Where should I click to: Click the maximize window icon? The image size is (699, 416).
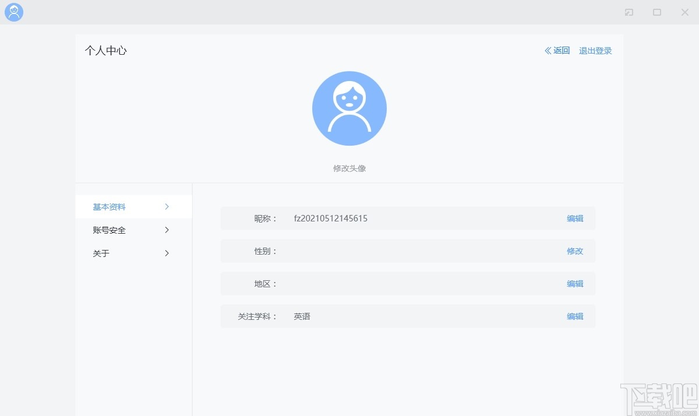656,12
